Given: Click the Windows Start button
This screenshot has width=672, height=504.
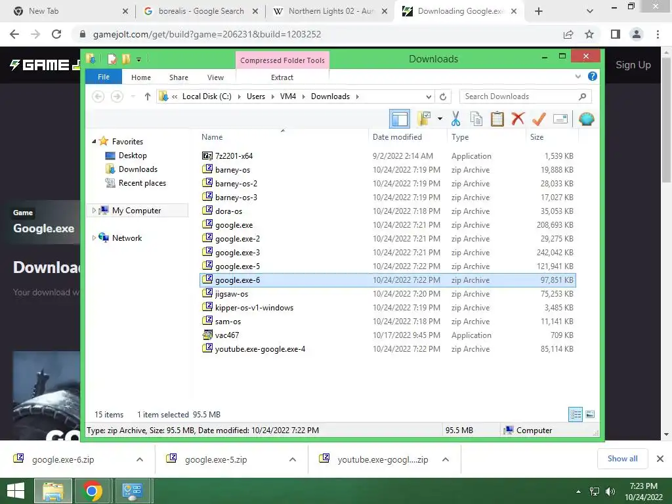Looking at the screenshot, I should pos(16,491).
